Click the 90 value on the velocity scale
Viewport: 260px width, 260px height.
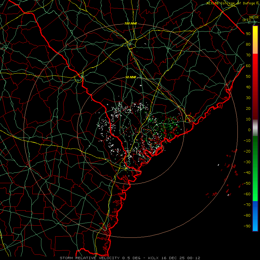click(248, 34)
